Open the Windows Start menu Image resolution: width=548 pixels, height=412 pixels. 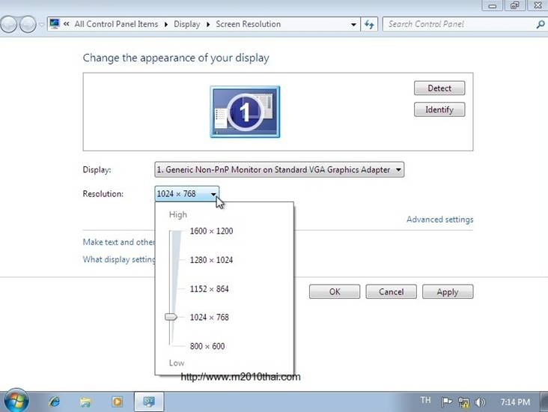tap(16, 402)
